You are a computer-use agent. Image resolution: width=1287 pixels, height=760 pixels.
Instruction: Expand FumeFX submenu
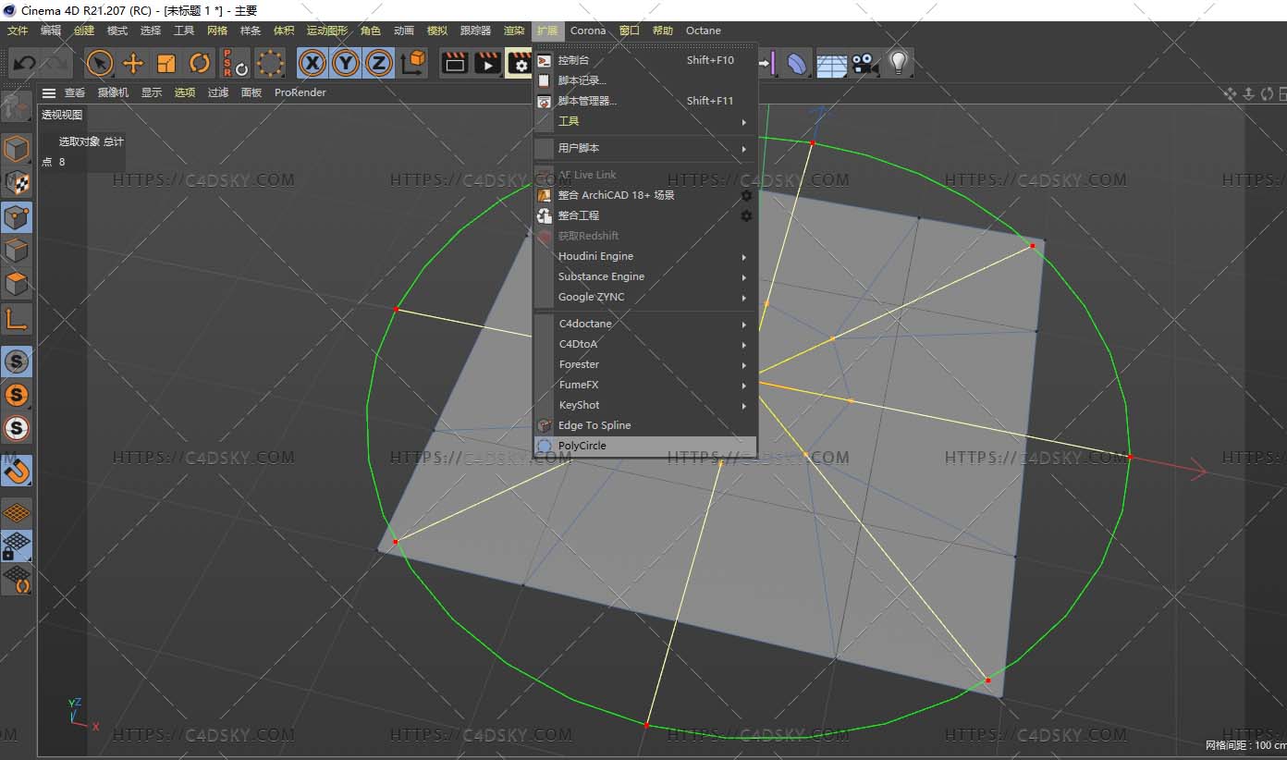point(645,385)
